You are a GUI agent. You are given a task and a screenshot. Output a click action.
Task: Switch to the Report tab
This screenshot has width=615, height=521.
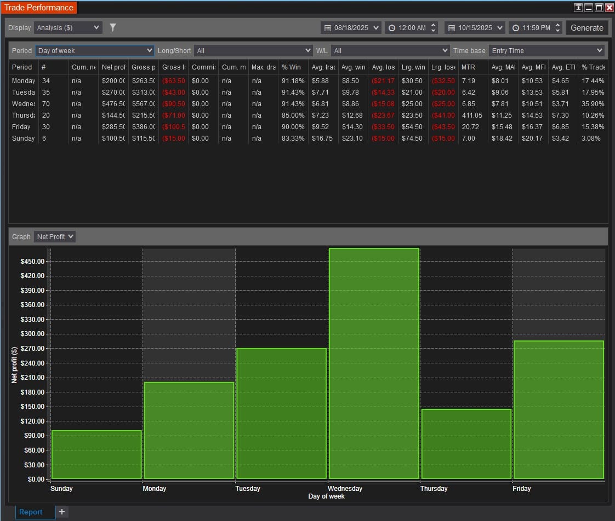31,512
